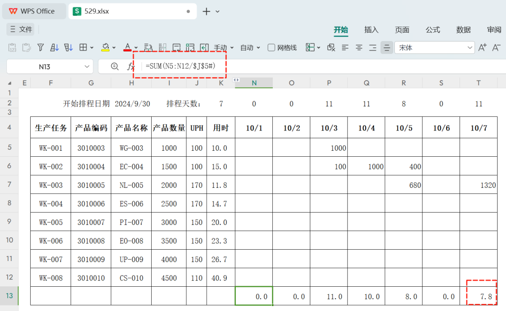The height and width of the screenshot is (311, 506).
Task: Click cell 3010006 in 产品编码 column
Action: (x=91, y=203)
